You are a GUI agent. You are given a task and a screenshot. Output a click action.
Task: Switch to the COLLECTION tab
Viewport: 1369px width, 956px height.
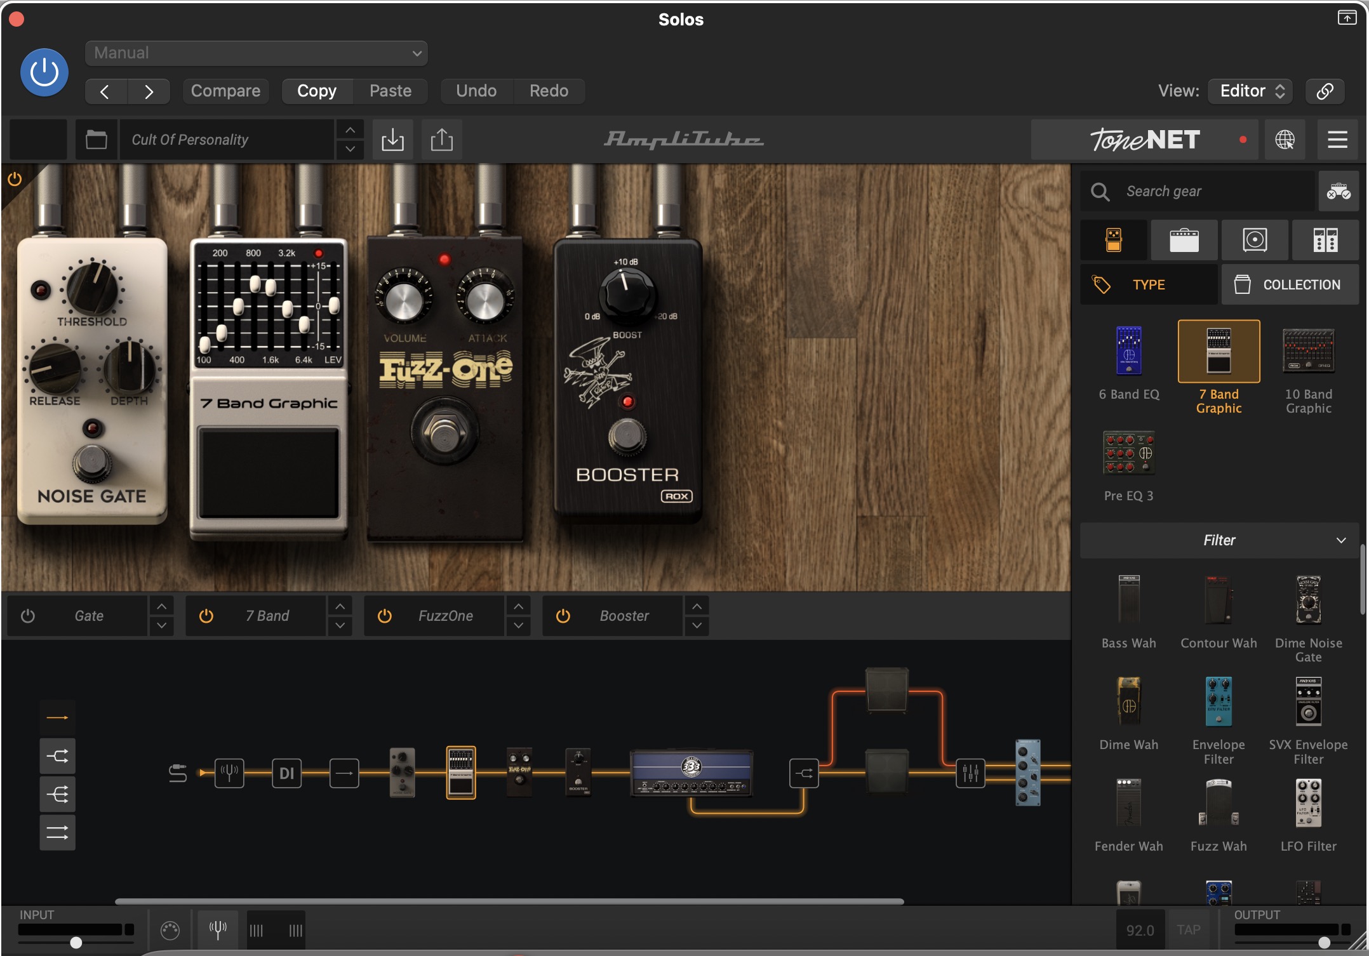point(1290,284)
